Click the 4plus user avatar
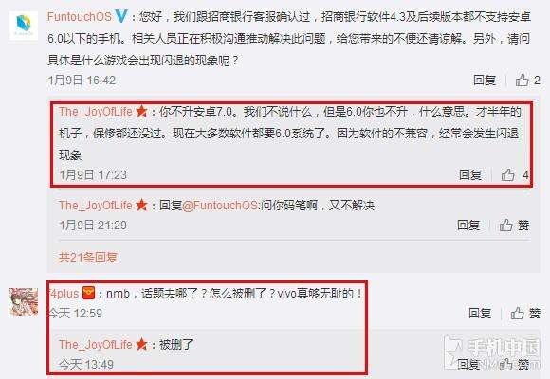The width and height of the screenshot is (550, 379). (24, 302)
